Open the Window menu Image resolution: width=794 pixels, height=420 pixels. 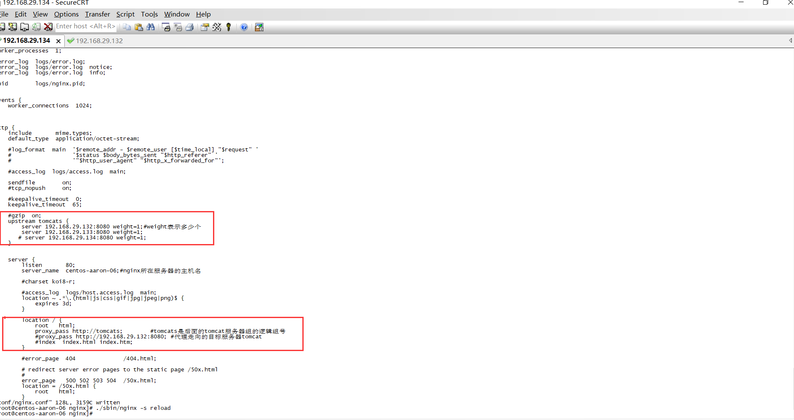point(177,14)
